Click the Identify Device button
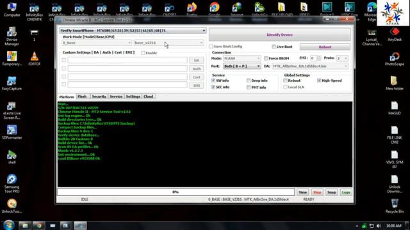The height and width of the screenshot is (230, 410). [x=280, y=34]
